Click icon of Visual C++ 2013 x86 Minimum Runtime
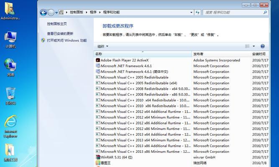The image size is (279, 167). tap(98, 152)
